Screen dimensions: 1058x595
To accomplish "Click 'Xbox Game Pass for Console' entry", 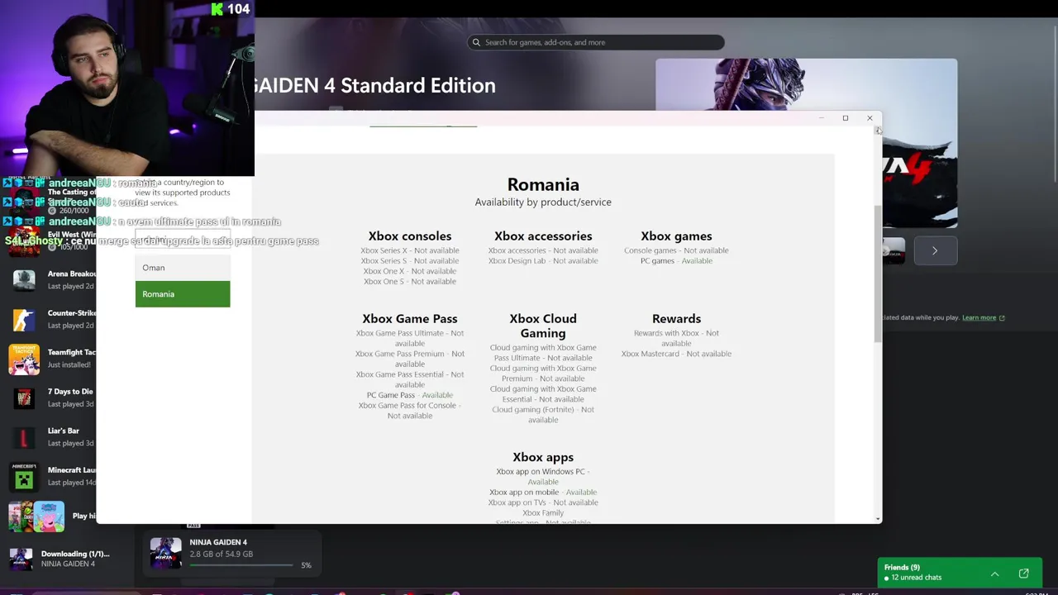I will (x=410, y=411).
